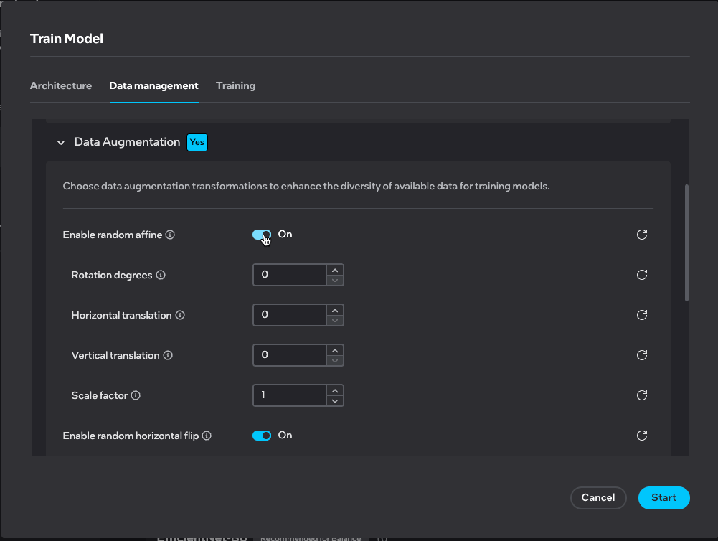
Task: Cancel the Train Model dialog
Action: (598, 497)
